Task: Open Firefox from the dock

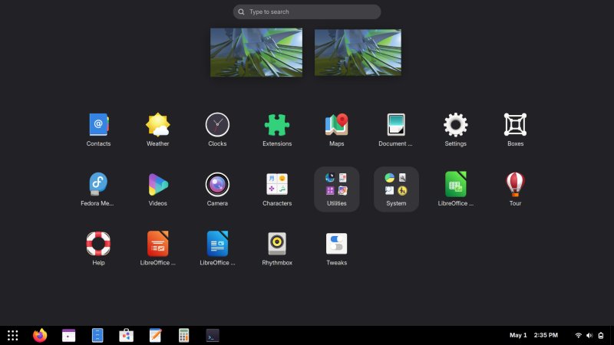Action: [40, 335]
